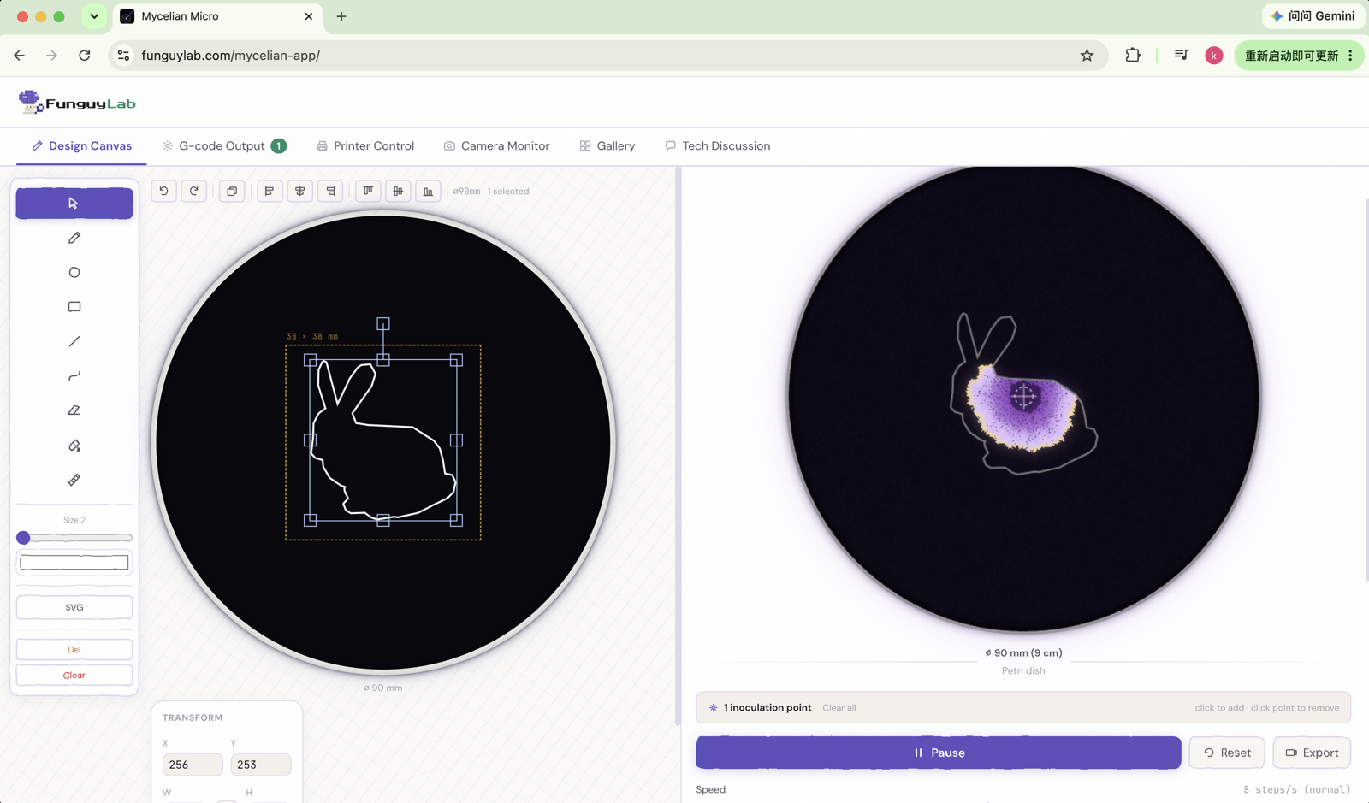This screenshot has width=1369, height=803.
Task: Switch to the Design Canvas tab
Action: (x=82, y=146)
